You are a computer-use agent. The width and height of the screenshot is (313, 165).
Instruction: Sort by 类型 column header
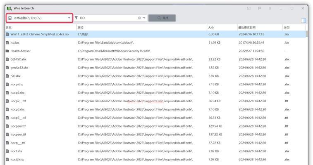294,28
